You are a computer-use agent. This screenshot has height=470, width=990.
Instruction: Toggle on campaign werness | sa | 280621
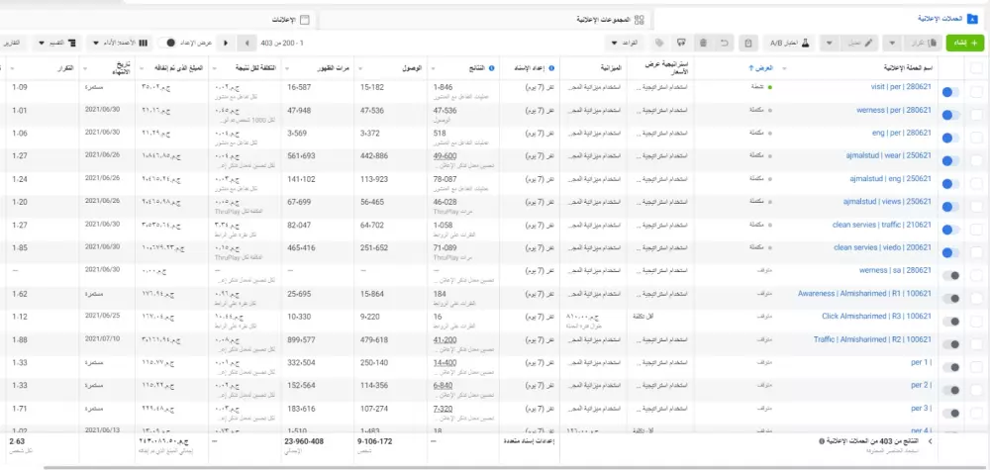950,276
